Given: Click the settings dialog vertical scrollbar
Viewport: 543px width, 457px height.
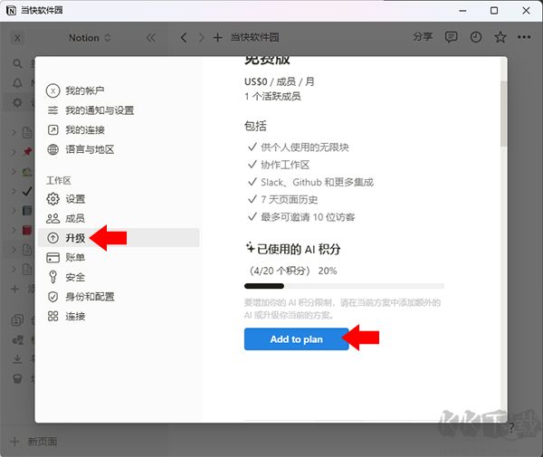Looking at the screenshot, I should click(503, 113).
